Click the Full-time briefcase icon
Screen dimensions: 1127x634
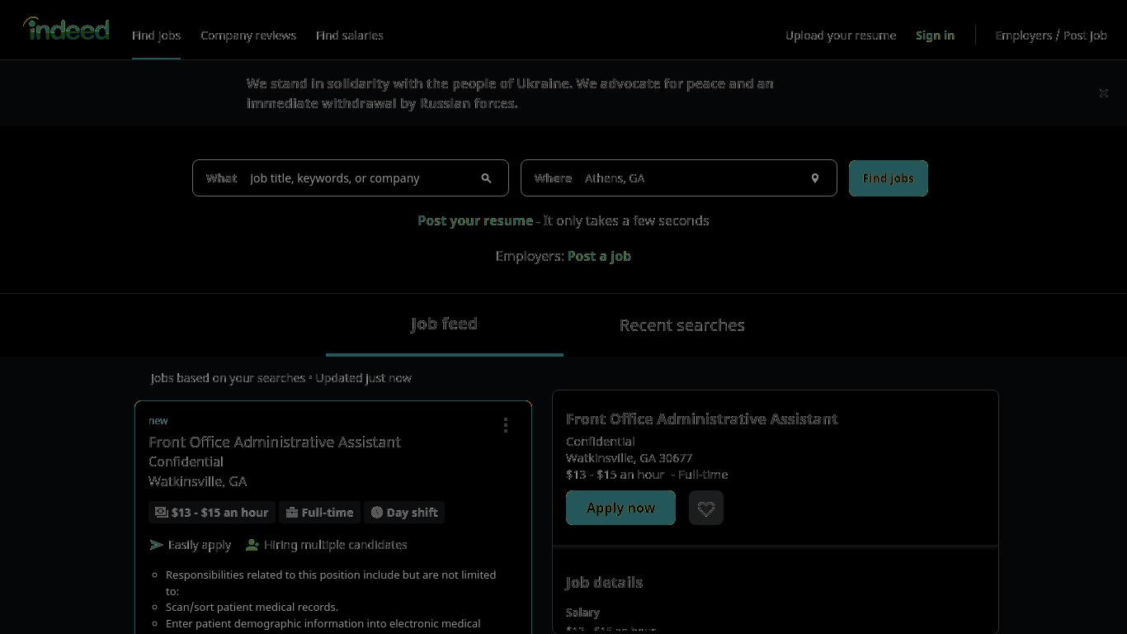coord(292,513)
